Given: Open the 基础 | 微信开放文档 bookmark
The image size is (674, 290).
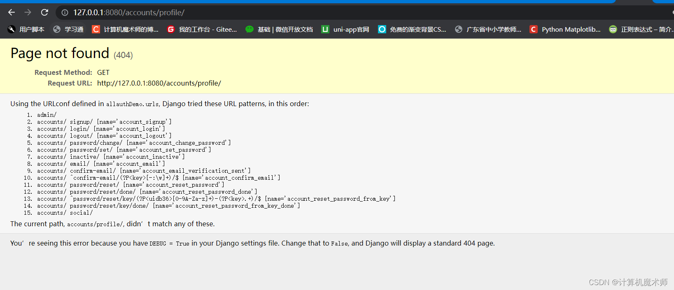Looking at the screenshot, I should pyautogui.click(x=279, y=29).
